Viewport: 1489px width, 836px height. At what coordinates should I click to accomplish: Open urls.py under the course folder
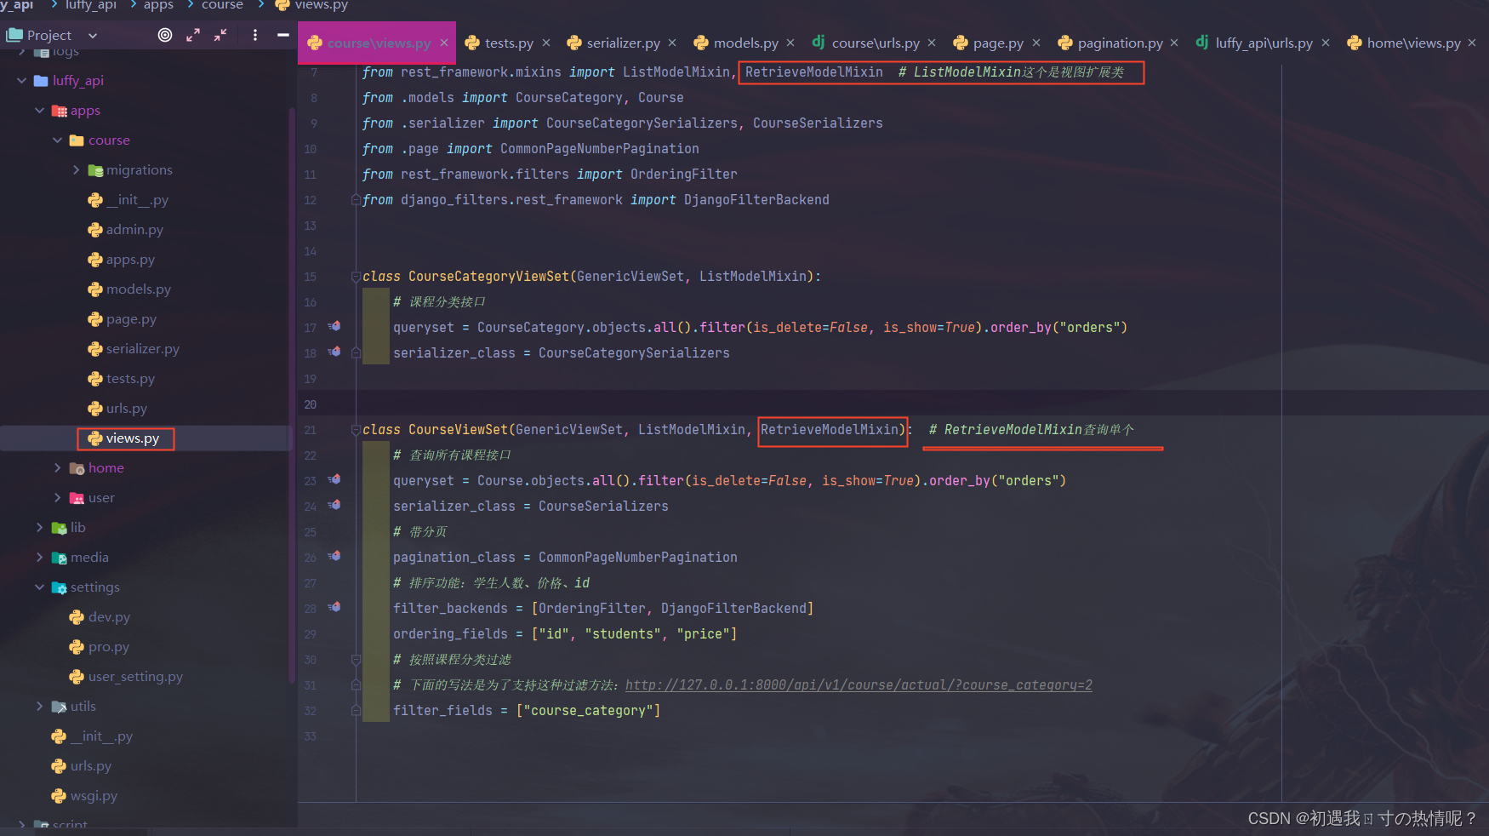pos(117,409)
